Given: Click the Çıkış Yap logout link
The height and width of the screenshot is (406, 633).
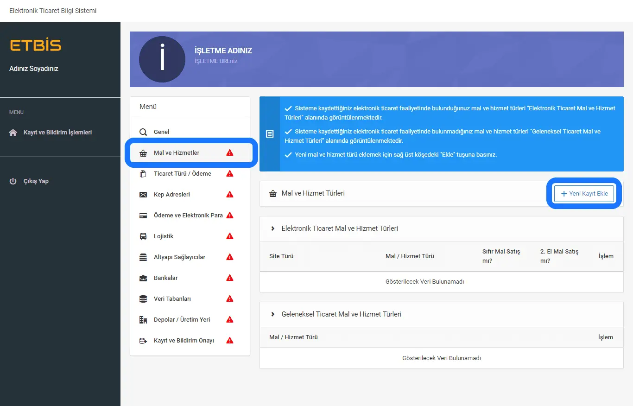Looking at the screenshot, I should pos(36,181).
